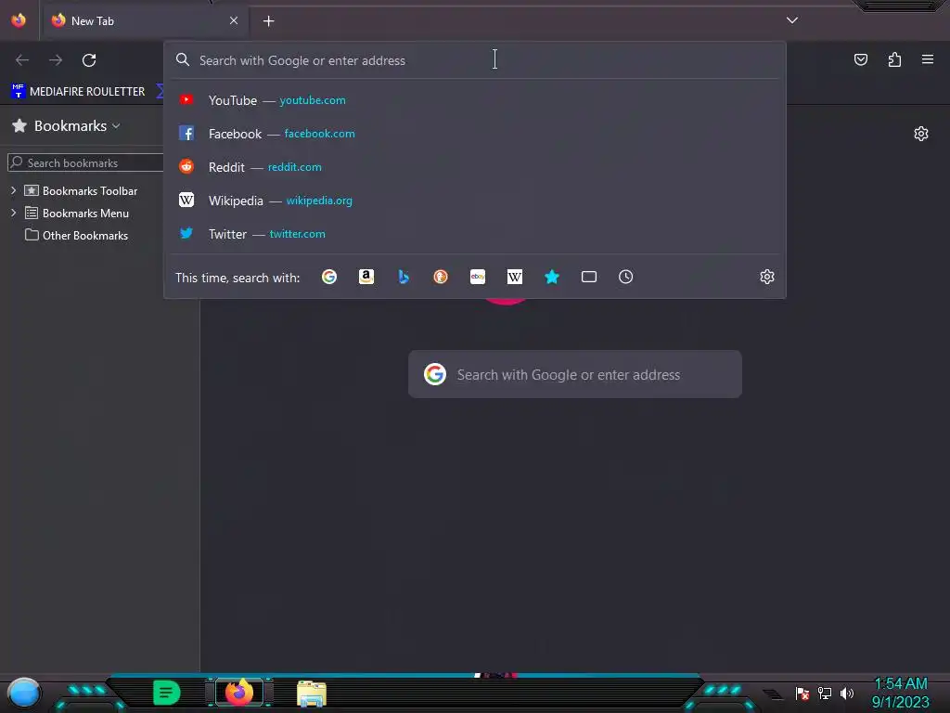Viewport: 950px width, 713px height.
Task: Close the New Tab tab
Action: [234, 20]
